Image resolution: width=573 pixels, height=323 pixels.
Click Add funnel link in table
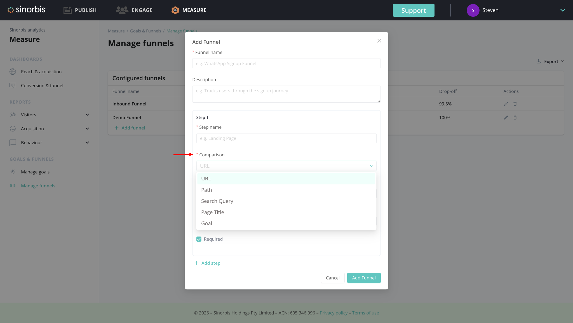coord(133,128)
